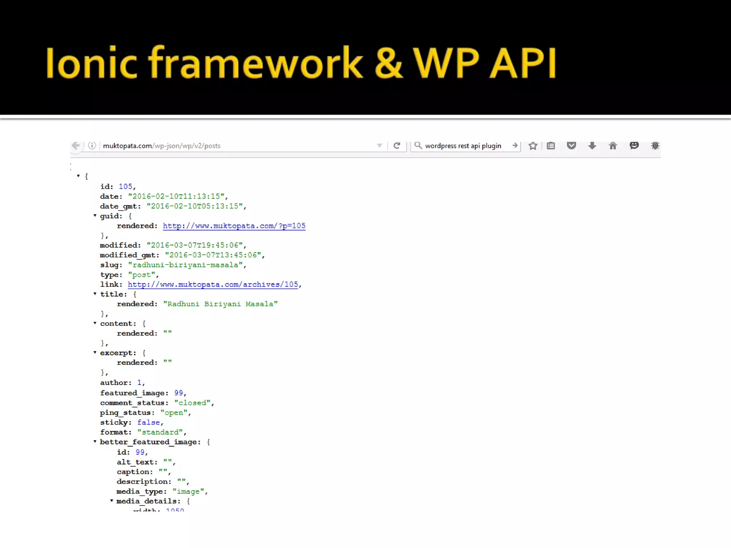The height and width of the screenshot is (548, 731).
Task: Click the search magnifier icon
Action: pos(418,146)
